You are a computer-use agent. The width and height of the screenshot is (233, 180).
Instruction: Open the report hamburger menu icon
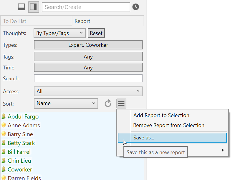pyautogui.click(x=121, y=103)
